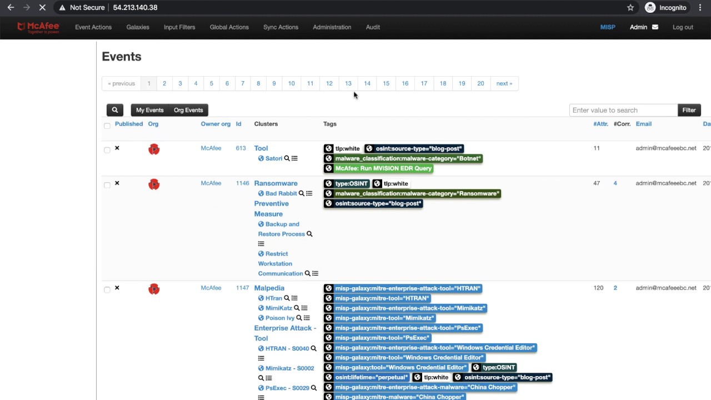Open the Galaxies menu
The width and height of the screenshot is (711, 400).
point(138,27)
